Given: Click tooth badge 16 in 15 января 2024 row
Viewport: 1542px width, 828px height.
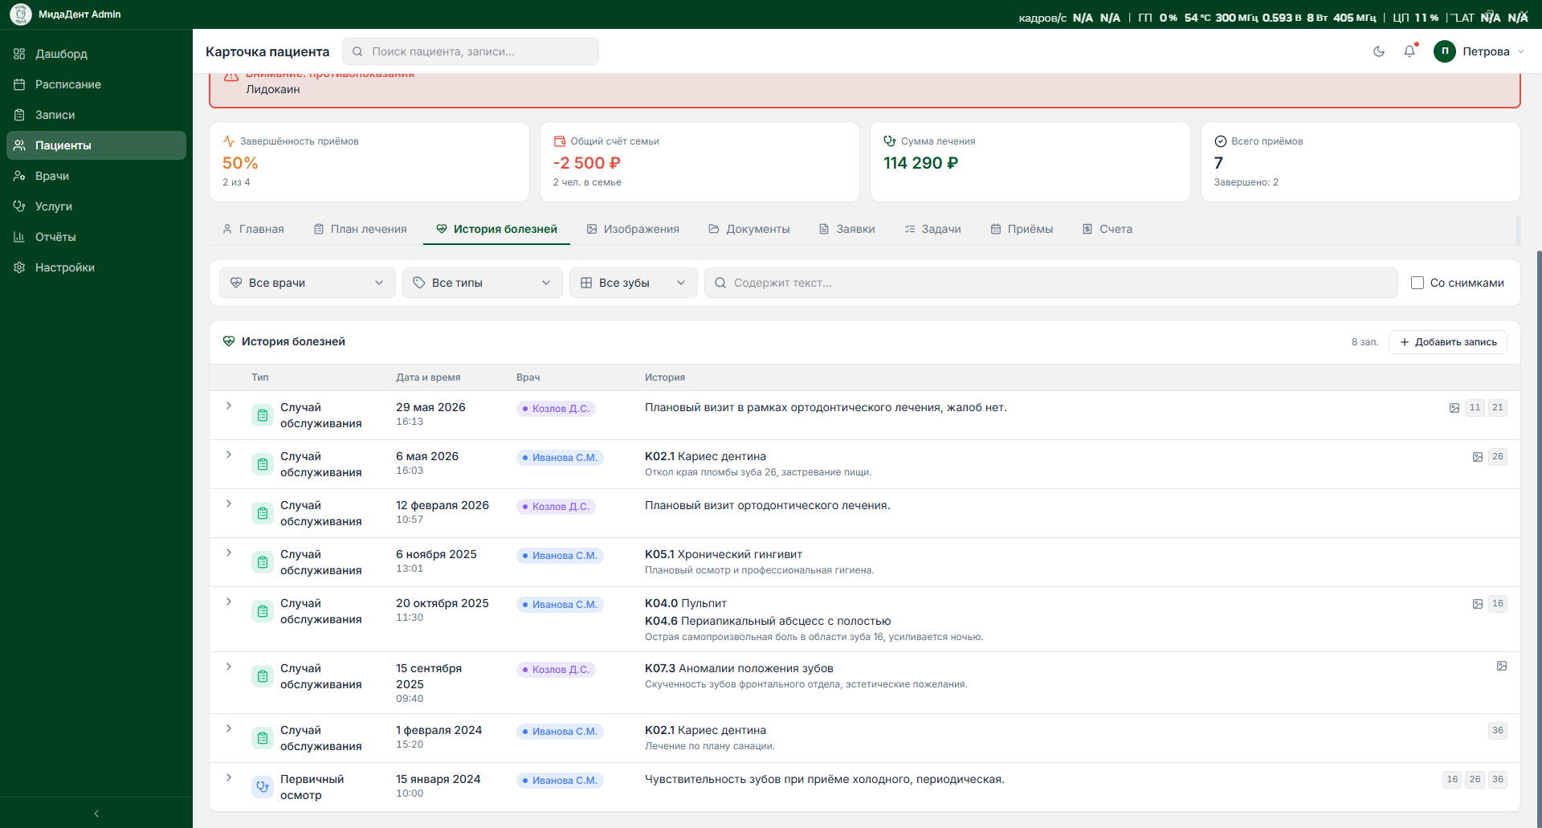Looking at the screenshot, I should point(1453,780).
